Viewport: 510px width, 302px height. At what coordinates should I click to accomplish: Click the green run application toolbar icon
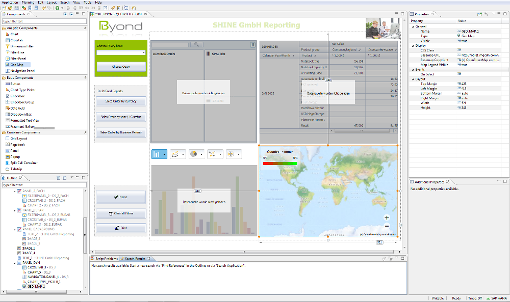(57, 8)
